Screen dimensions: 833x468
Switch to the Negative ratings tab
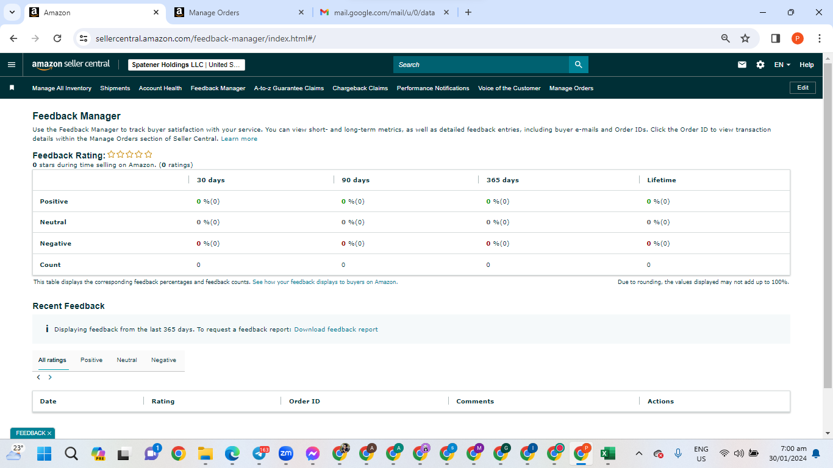(x=163, y=360)
